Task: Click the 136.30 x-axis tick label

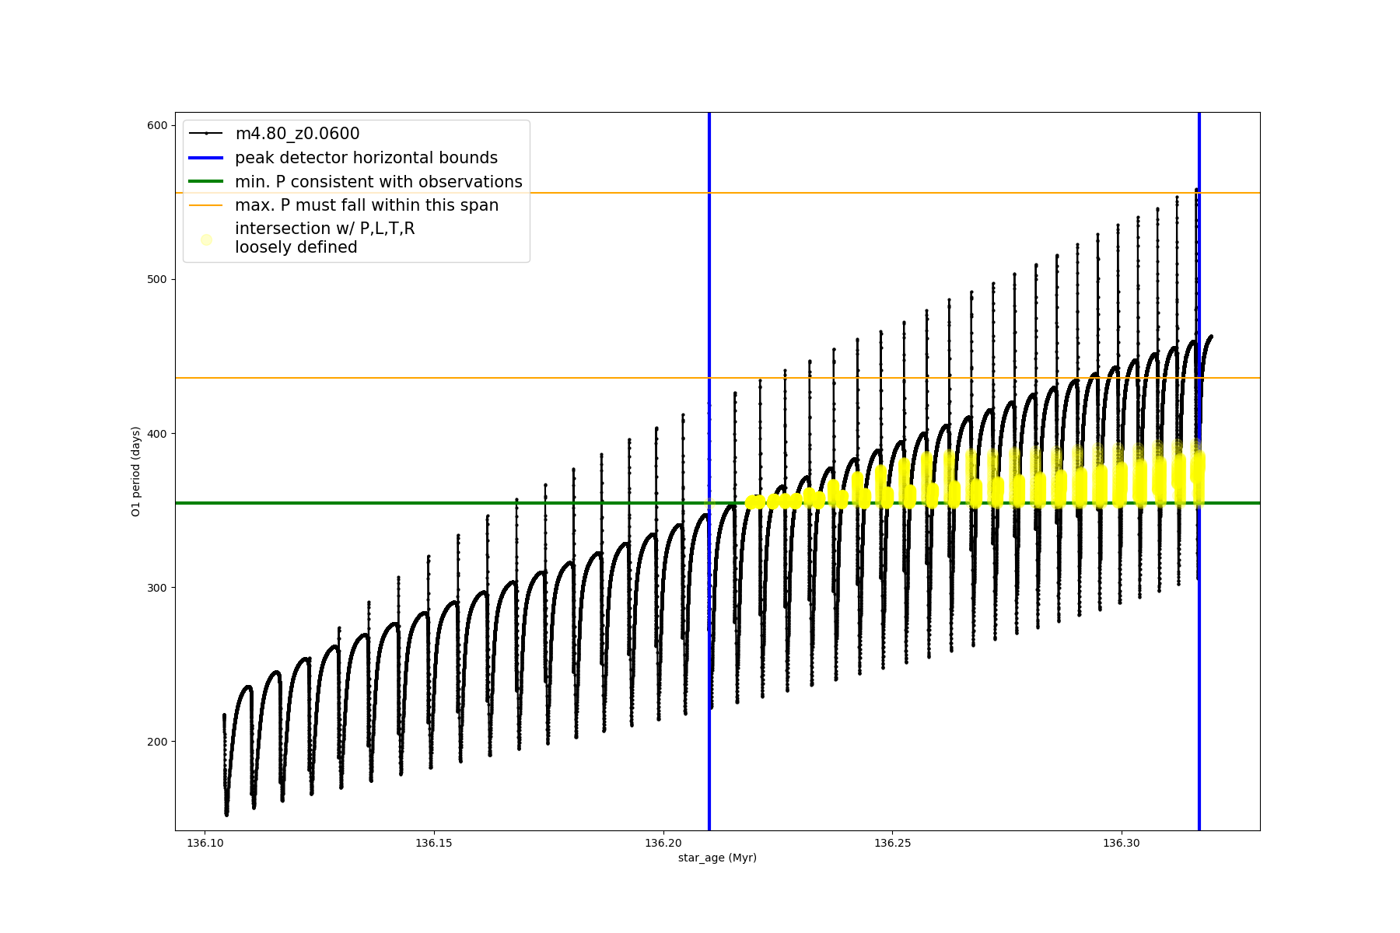Action: pyautogui.click(x=1122, y=843)
